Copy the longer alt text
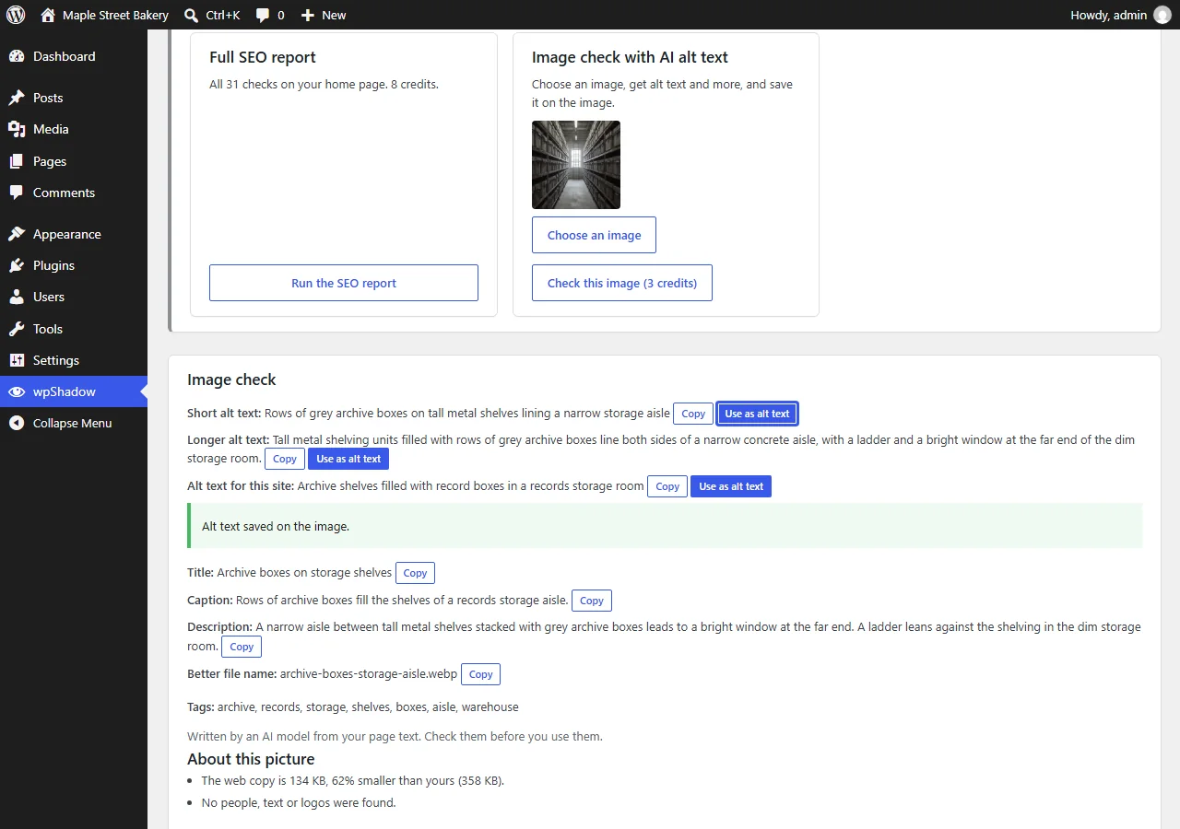This screenshot has height=829, width=1180. pos(285,459)
